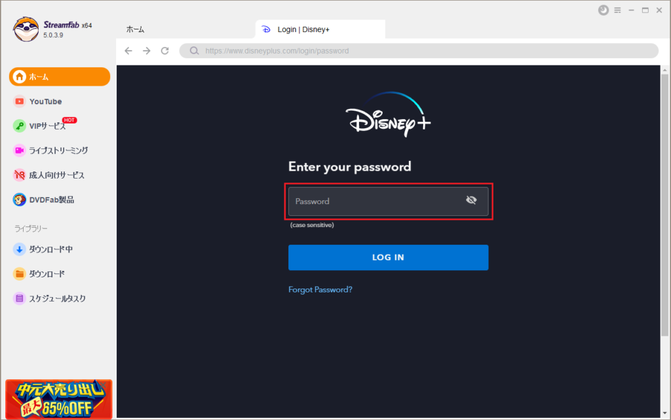
Task: Click the version text 5.0.3.9
Action: pyautogui.click(x=53, y=35)
